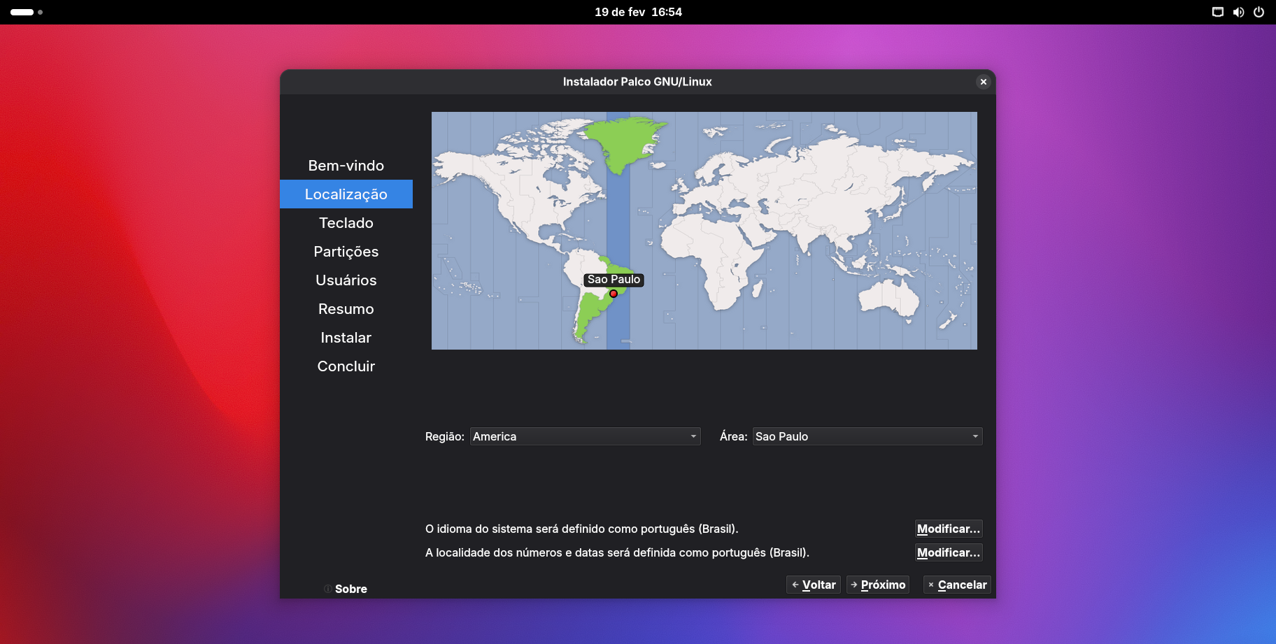Click the volume icon in top bar
This screenshot has width=1276, height=644.
(x=1238, y=12)
